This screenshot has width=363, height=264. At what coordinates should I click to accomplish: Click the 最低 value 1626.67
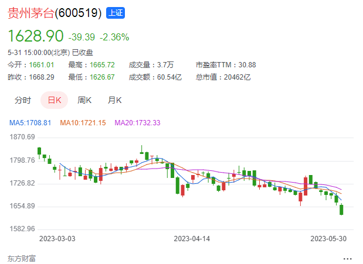coord(102,77)
